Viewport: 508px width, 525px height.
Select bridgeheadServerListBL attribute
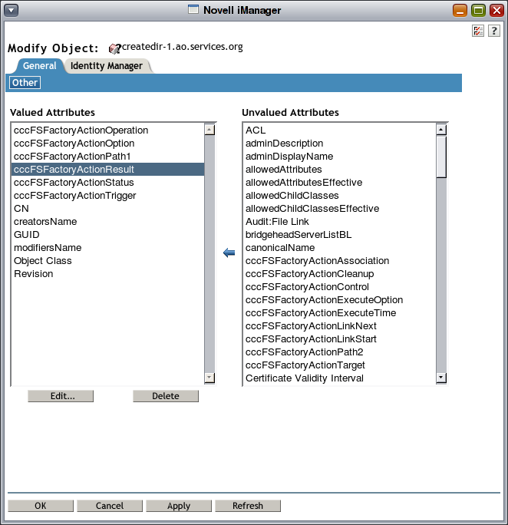[x=340, y=235]
